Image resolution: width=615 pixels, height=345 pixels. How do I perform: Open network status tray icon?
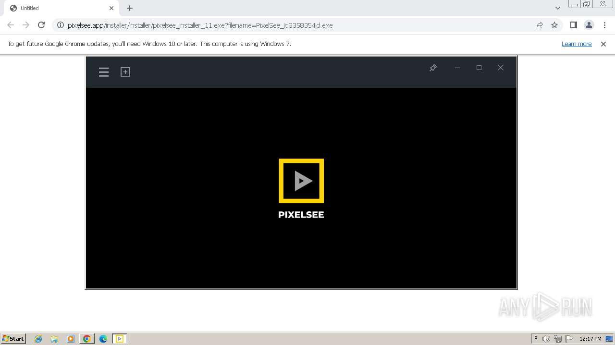558,339
